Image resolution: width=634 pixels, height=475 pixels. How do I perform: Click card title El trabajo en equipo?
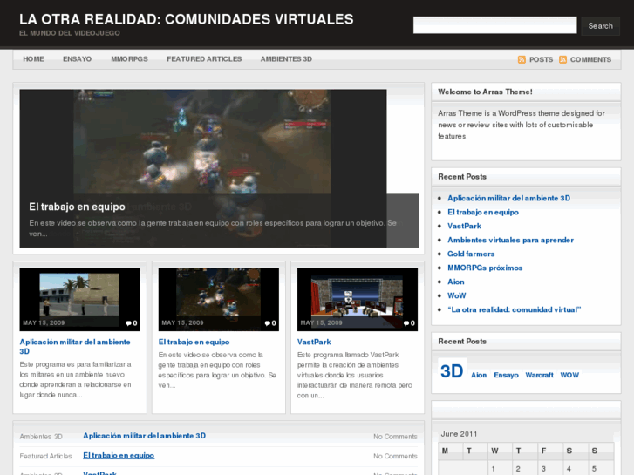click(194, 342)
